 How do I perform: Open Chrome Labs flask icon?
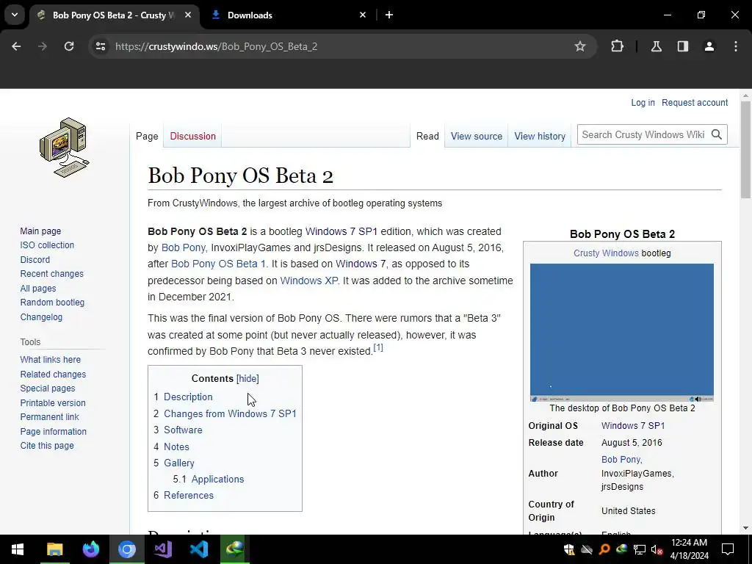pyautogui.click(x=656, y=46)
